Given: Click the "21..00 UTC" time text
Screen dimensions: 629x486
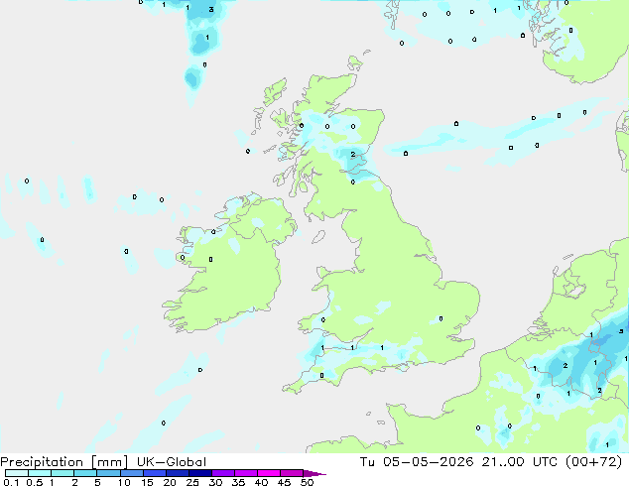Looking at the screenshot, I should point(520,462).
